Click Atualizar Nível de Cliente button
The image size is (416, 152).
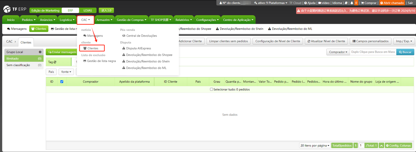click(326, 41)
